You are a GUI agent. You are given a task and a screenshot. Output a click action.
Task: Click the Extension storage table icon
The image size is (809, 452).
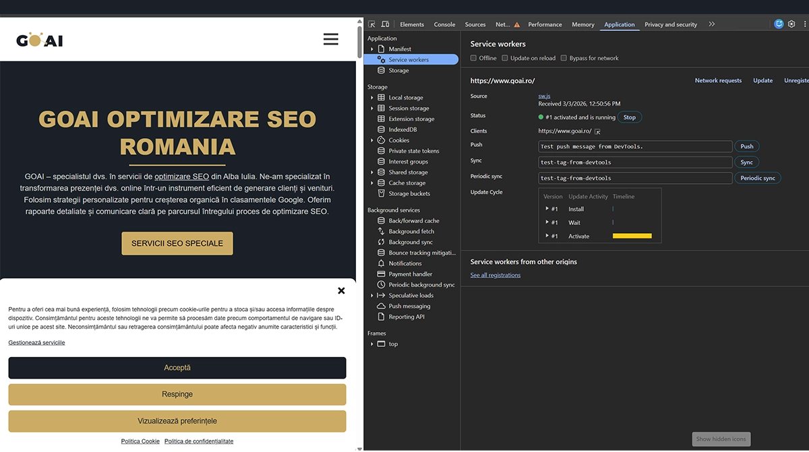point(381,119)
